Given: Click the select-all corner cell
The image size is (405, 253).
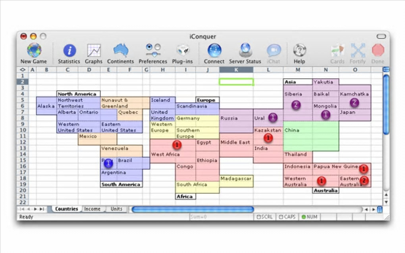Looking at the screenshot, I should [x=23, y=70].
